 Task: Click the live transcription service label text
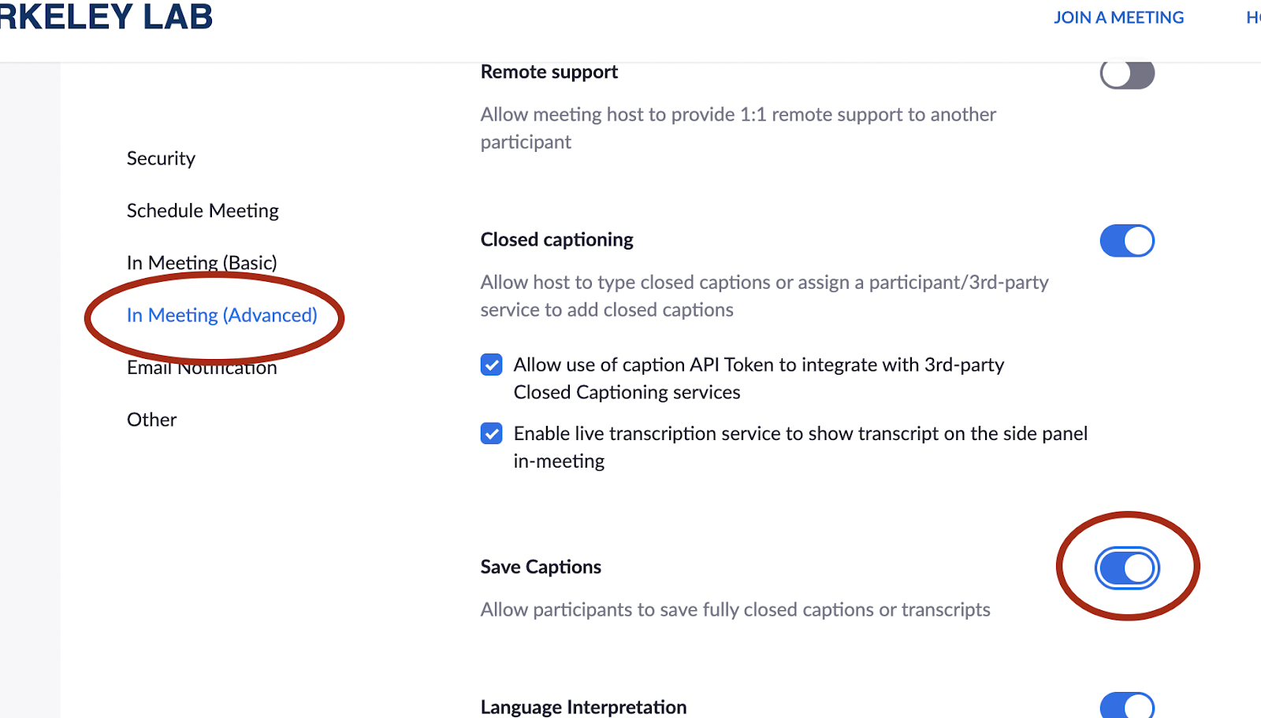[801, 447]
